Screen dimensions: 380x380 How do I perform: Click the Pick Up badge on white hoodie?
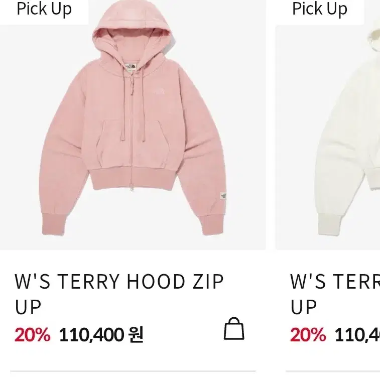(320, 10)
